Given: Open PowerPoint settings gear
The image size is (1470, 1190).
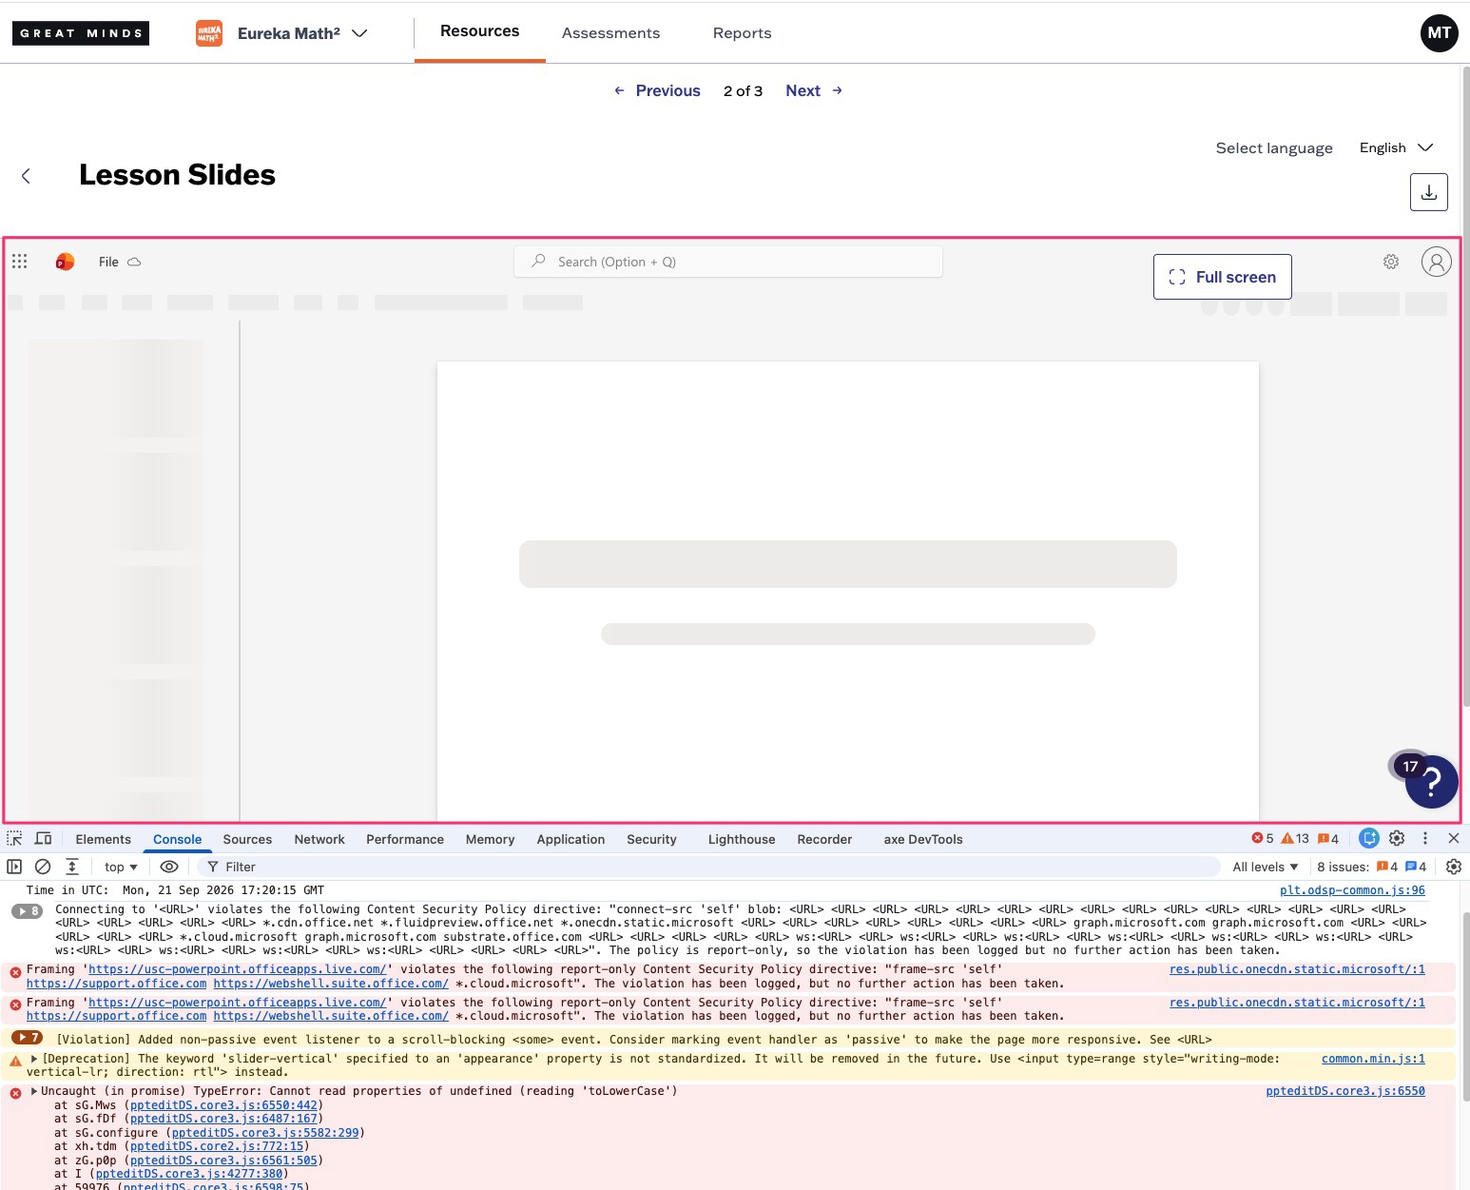Looking at the screenshot, I should click(1391, 262).
